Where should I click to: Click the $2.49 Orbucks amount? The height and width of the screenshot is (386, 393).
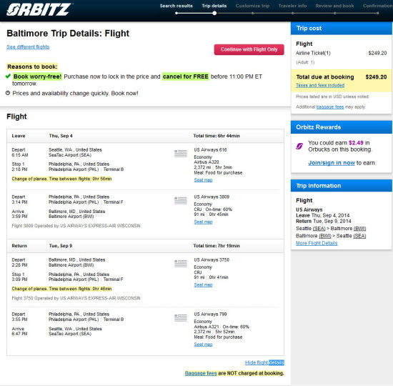(x=356, y=143)
